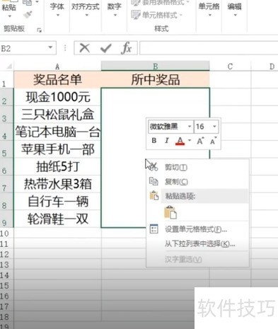The height and width of the screenshot is (329, 278).
Task: Click the 单元格样式 button in ribbon
Action: click(157, 16)
